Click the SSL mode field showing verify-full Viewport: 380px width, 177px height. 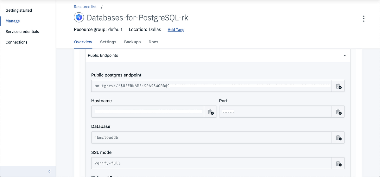pyautogui.click(x=212, y=163)
